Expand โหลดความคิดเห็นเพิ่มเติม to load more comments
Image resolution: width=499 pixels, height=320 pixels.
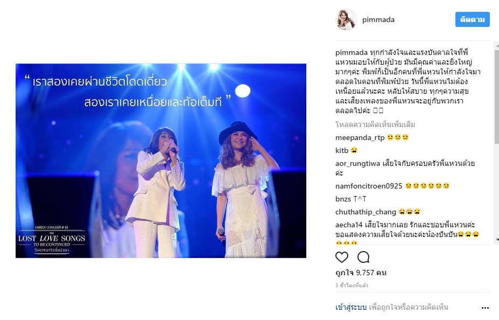(x=375, y=124)
